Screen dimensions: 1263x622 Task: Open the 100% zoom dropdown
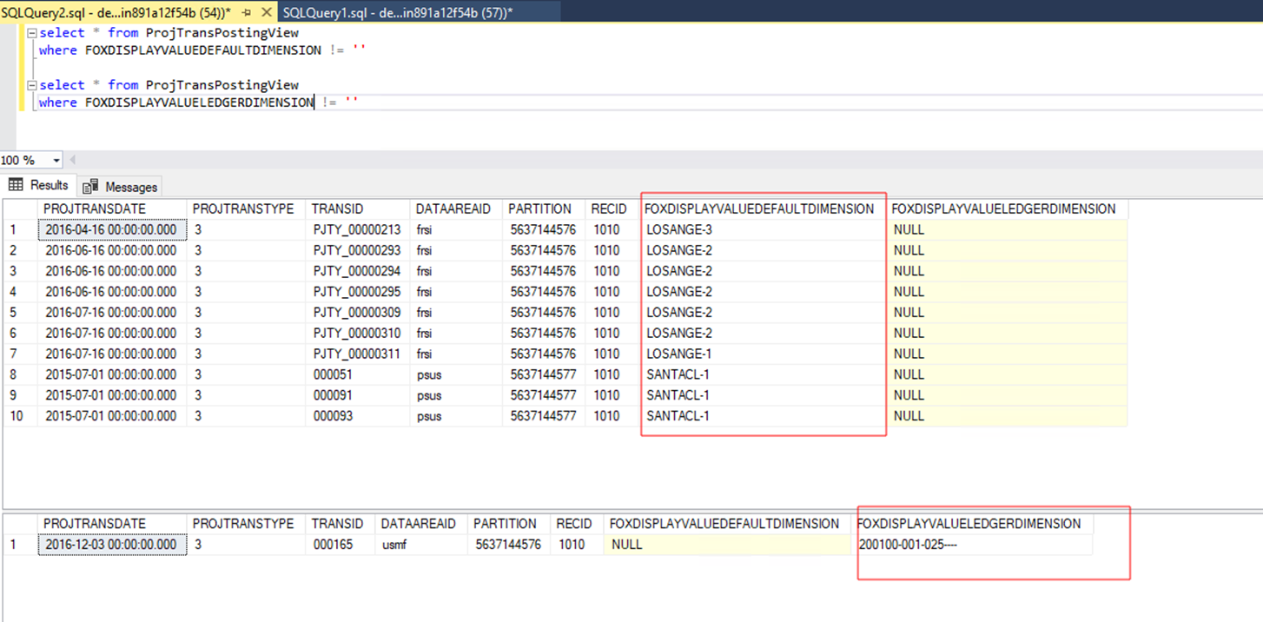(54, 159)
